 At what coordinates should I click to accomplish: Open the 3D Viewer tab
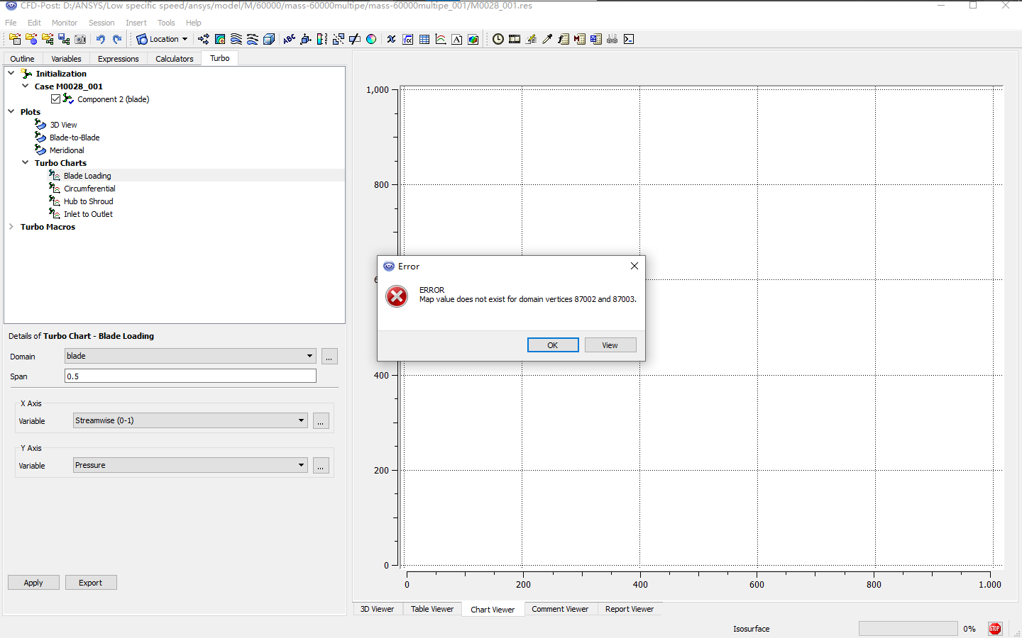377,609
